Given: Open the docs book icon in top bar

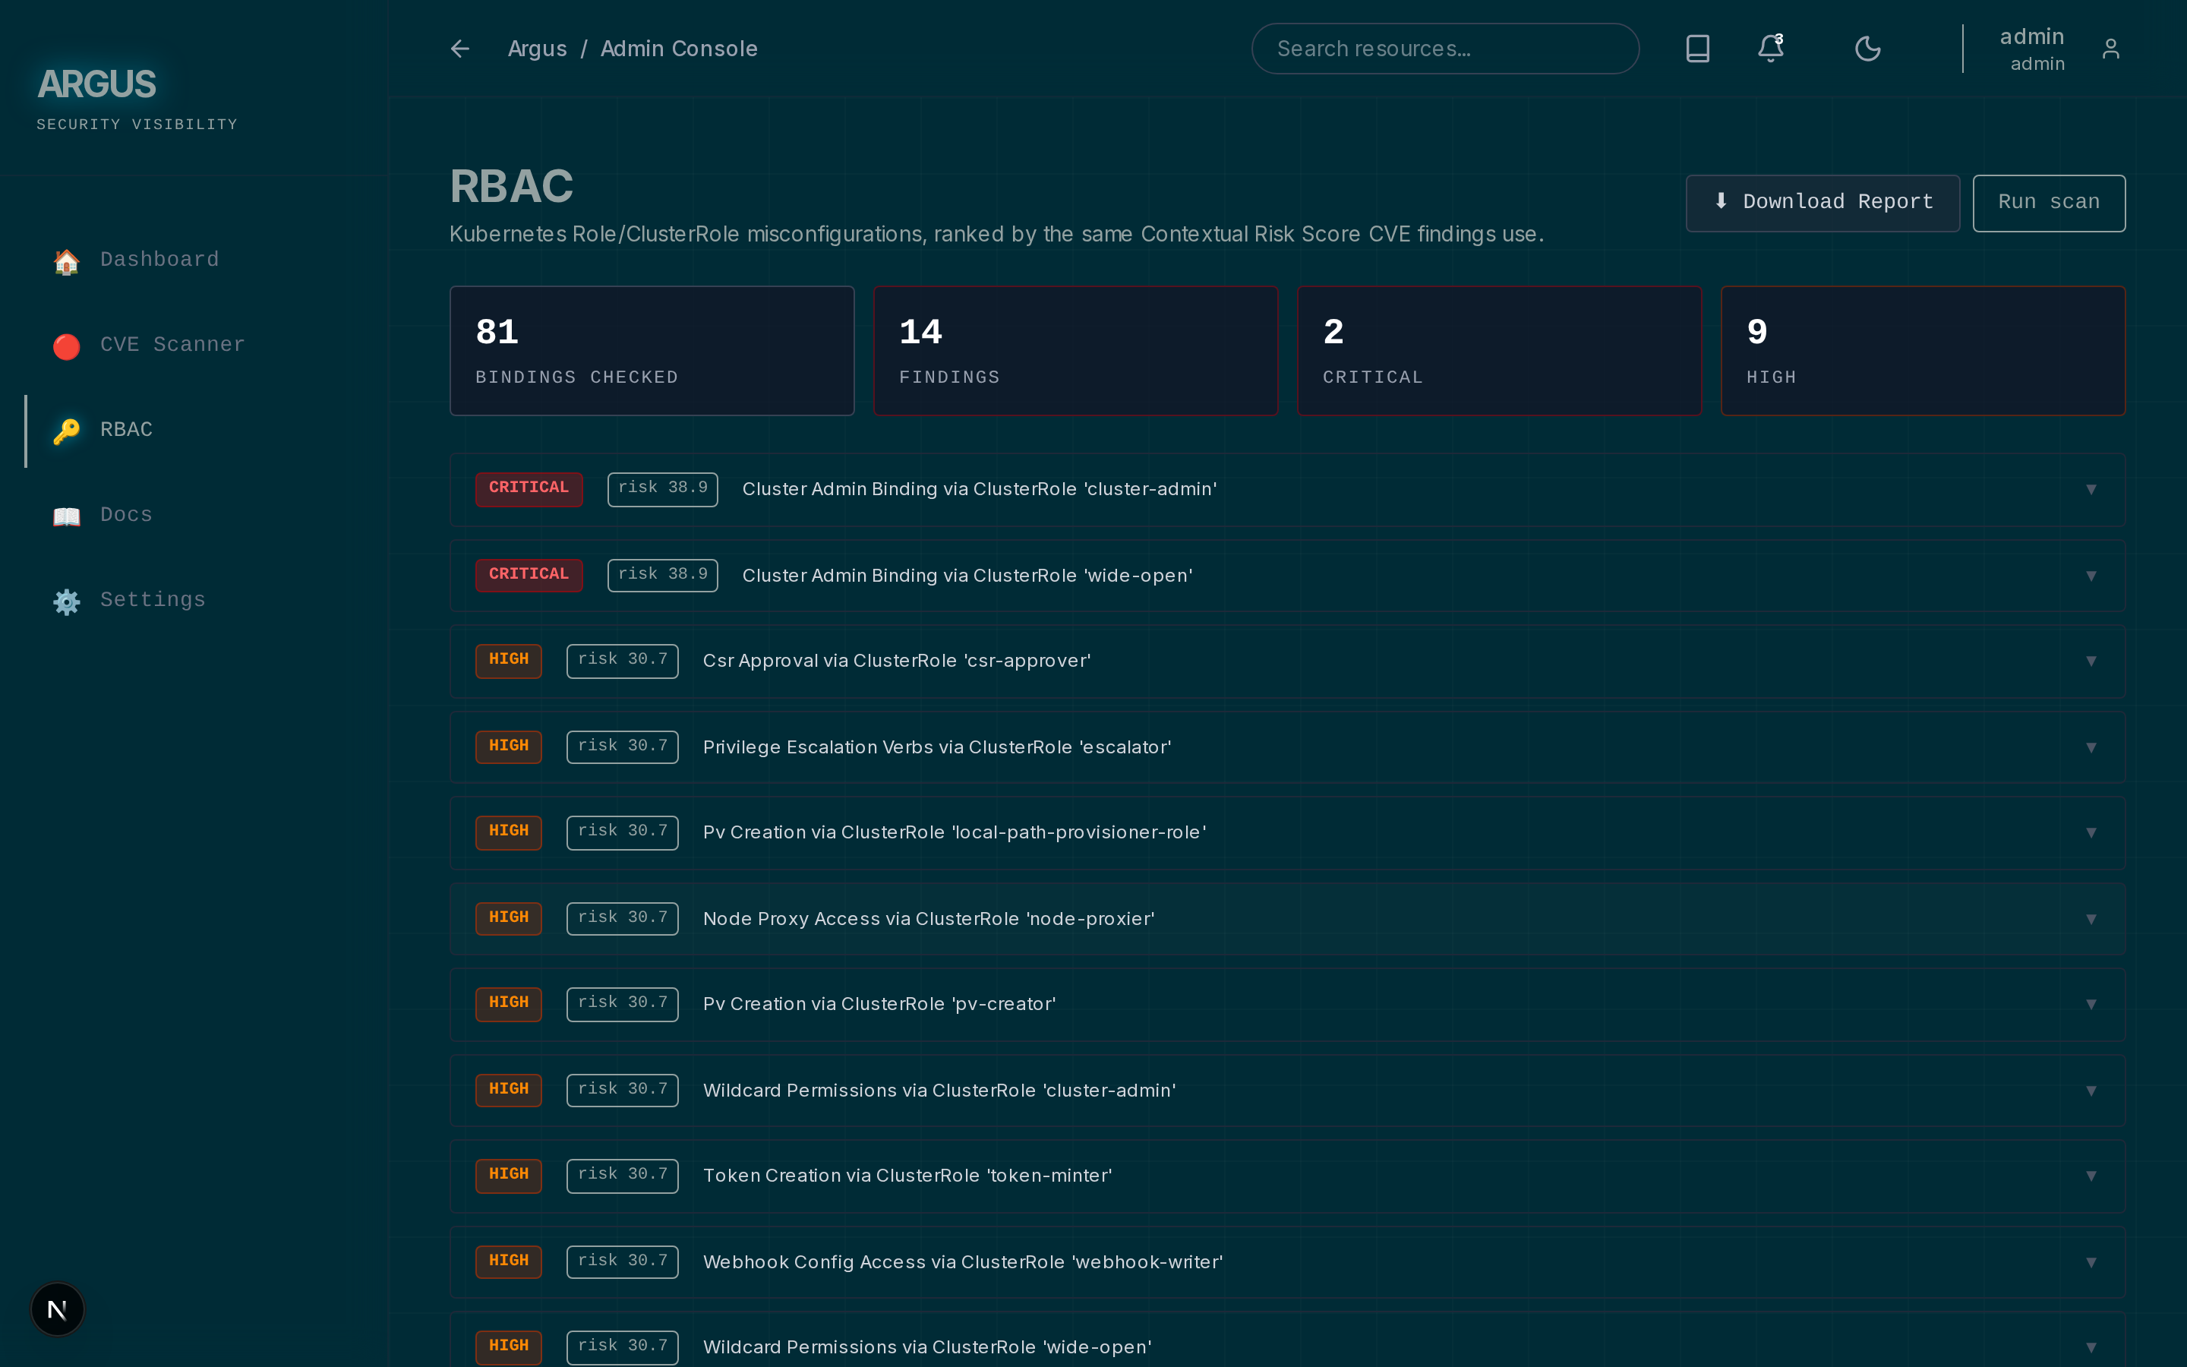Looking at the screenshot, I should pos(1697,49).
